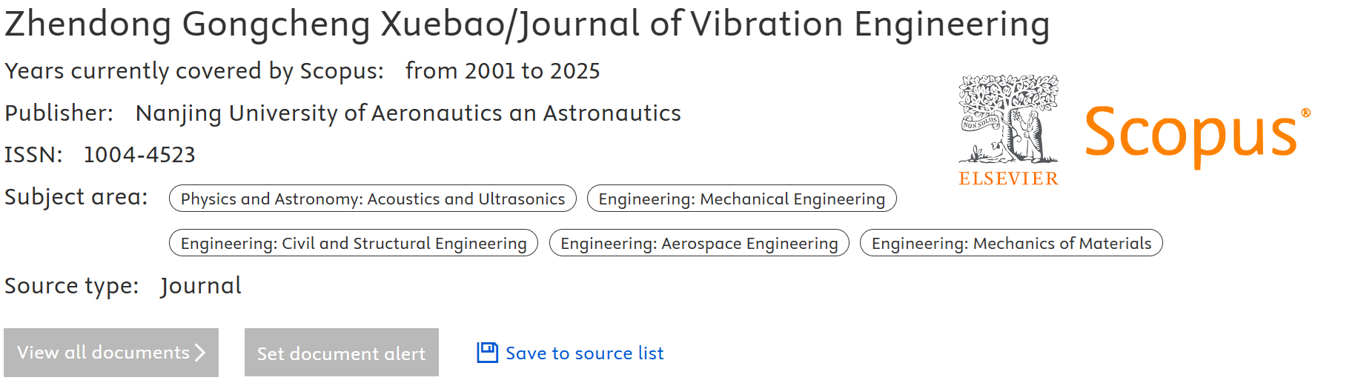Click the Nanjing University publisher name
The height and width of the screenshot is (383, 1355).
[x=408, y=113]
